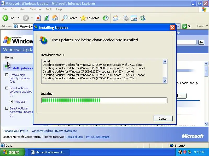Image resolution: width=209 pixels, height=156 pixels.
Task: Click the Mail envelope icon
Action: (115, 18)
